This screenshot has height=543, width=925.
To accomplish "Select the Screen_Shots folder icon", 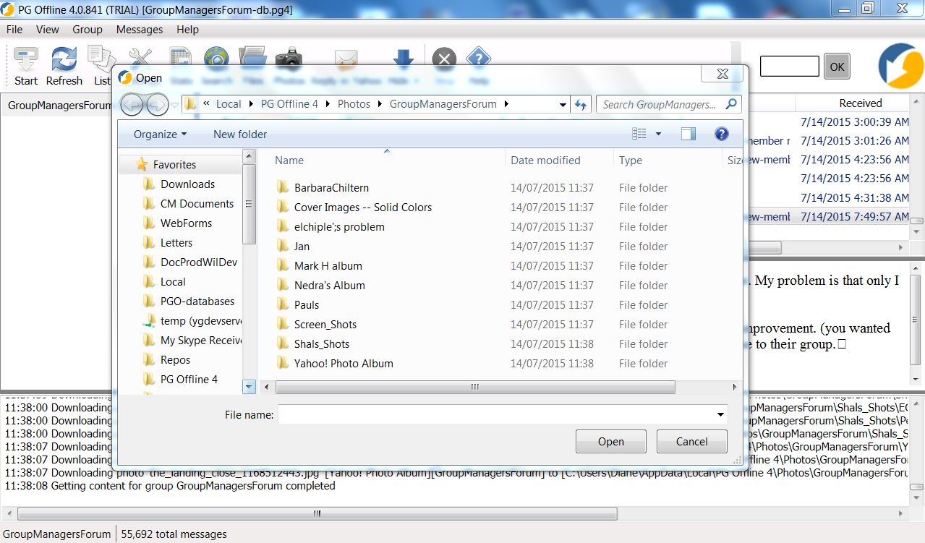I will [x=283, y=324].
